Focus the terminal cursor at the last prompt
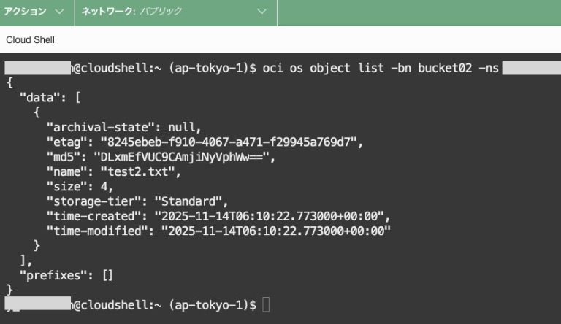 tap(266, 304)
